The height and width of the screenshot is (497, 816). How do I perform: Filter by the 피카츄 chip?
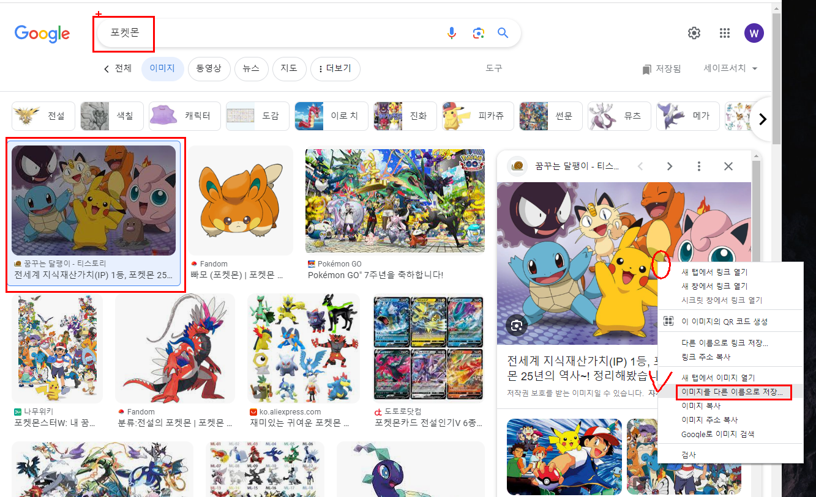[x=478, y=116]
